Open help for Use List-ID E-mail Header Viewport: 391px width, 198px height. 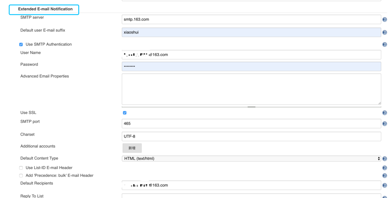[x=384, y=168]
